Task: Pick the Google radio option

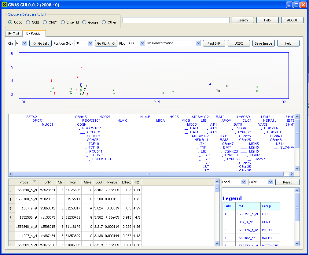Action: [84, 22]
